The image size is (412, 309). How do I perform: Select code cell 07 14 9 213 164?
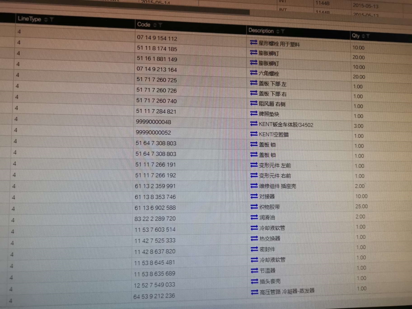[157, 69]
